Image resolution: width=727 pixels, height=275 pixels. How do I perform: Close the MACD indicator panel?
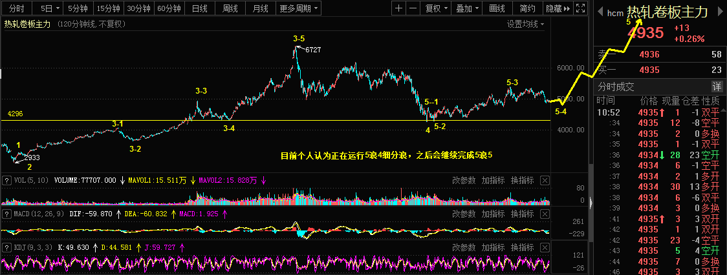[x=545, y=214]
